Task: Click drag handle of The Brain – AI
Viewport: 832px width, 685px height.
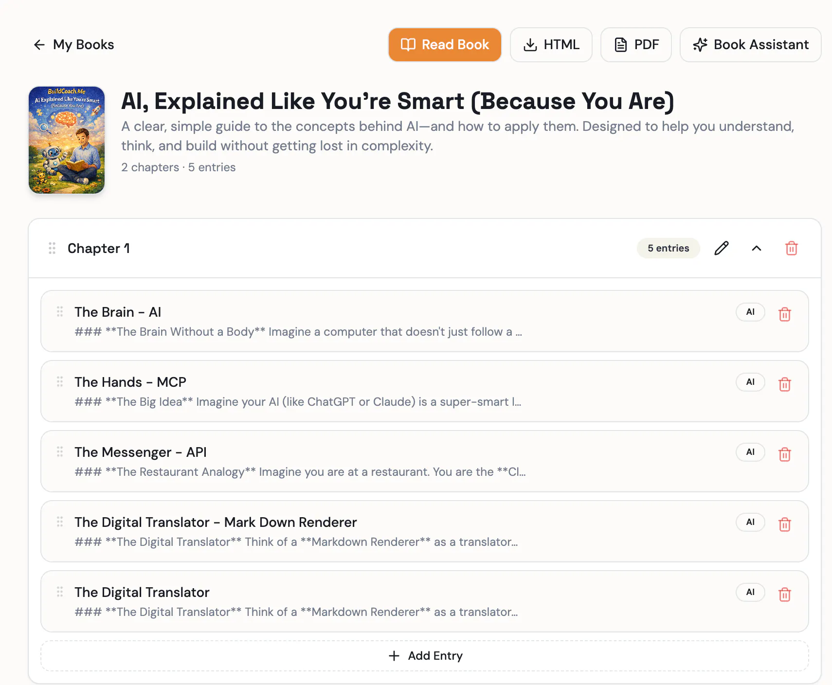Action: [60, 311]
